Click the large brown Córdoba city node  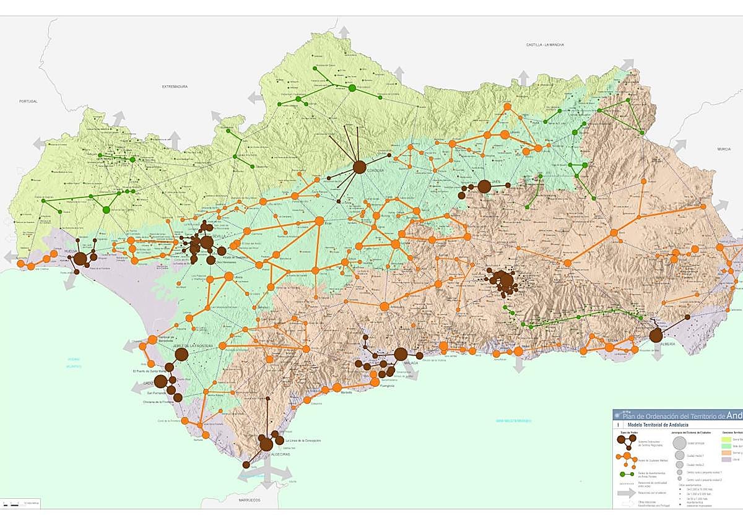[359, 166]
